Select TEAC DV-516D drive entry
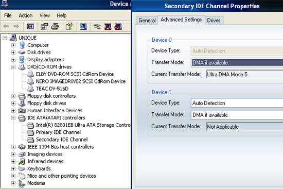Screen dimensions: 283x189 (x=52, y=89)
